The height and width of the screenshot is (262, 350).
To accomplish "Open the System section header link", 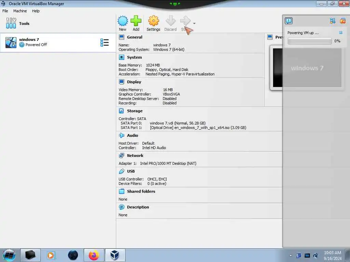I will click(x=134, y=57).
